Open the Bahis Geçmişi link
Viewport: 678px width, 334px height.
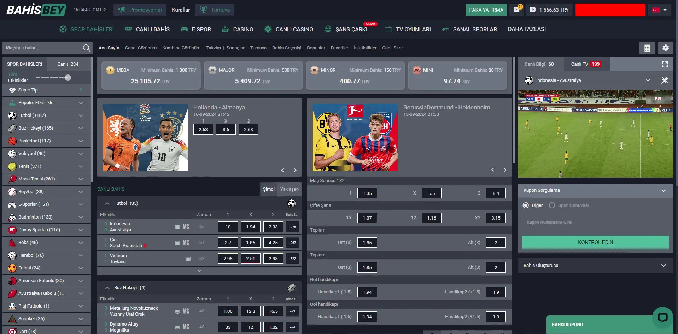tap(287, 48)
